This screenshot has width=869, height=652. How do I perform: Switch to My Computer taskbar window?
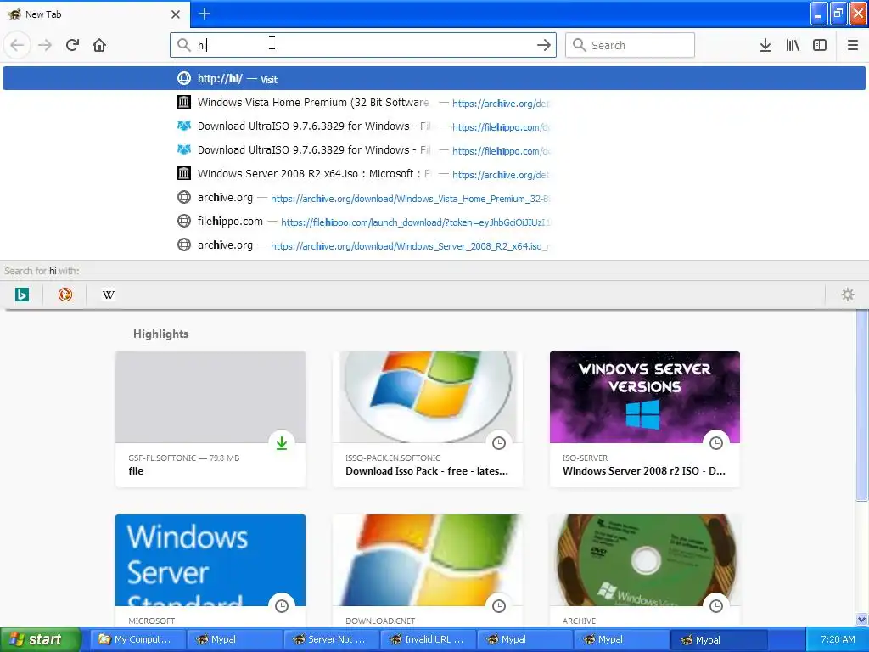(137, 639)
